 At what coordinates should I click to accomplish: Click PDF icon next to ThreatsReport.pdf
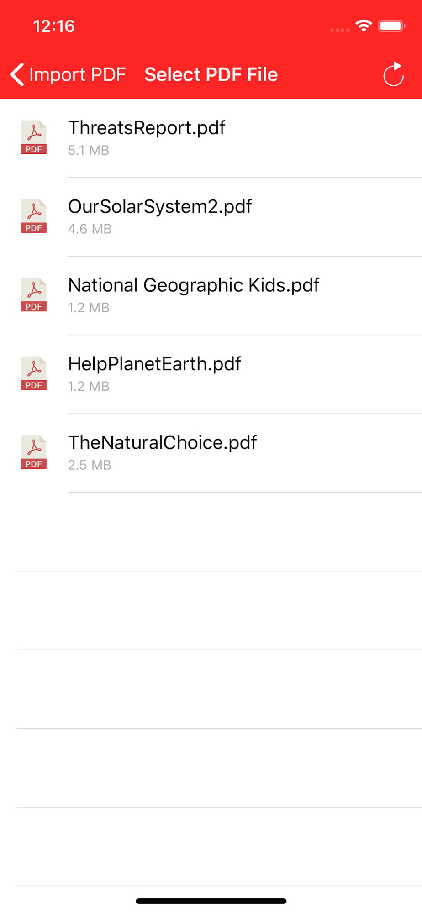click(34, 137)
